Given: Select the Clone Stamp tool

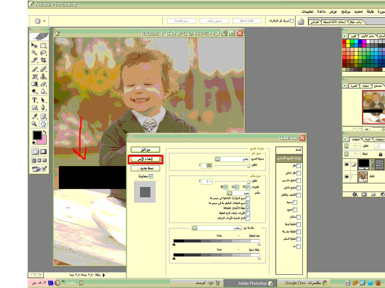Looking at the screenshot, I should click(43, 76).
